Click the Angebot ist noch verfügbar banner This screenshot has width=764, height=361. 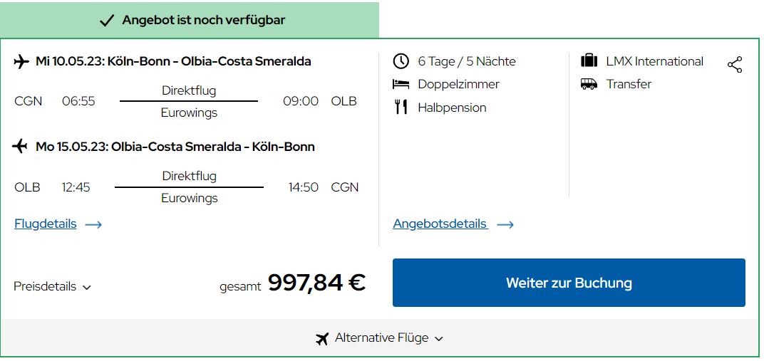pyautogui.click(x=202, y=20)
